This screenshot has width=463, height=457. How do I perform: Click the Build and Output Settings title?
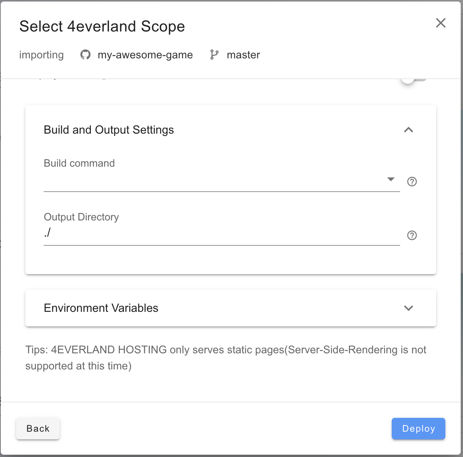point(108,130)
